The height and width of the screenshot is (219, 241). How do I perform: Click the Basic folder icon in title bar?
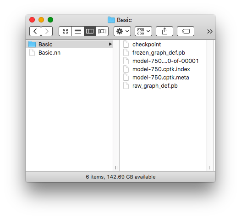(111, 20)
